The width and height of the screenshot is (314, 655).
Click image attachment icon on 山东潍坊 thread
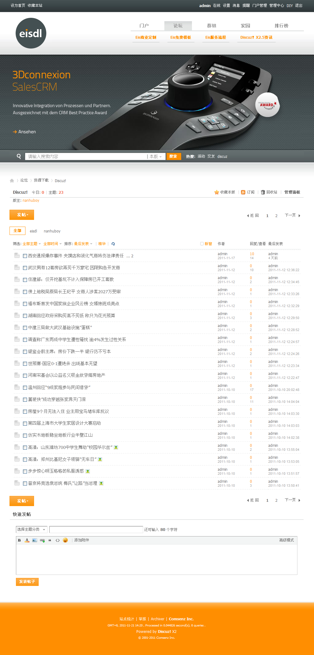116,447
